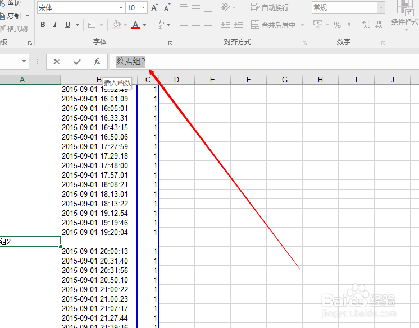Screen dimensions: 419x328
Task: Decrease indent
Action: pyautogui.click(x=226, y=25)
